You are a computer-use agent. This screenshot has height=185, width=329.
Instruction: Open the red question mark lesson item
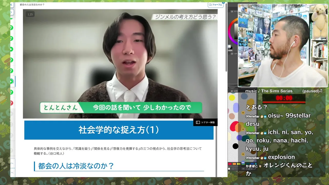coord(11,103)
